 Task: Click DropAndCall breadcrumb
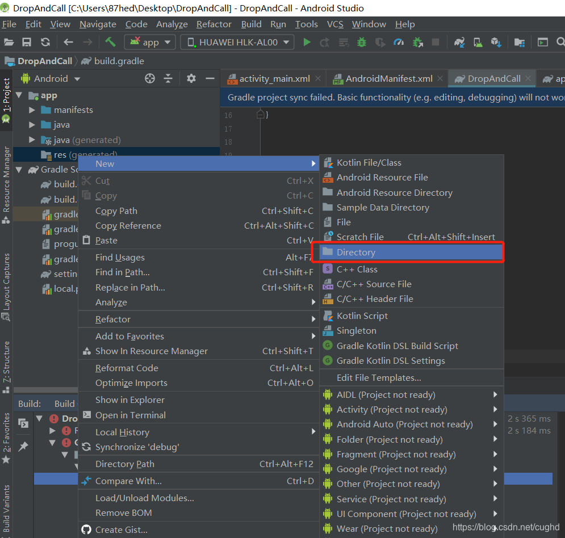pos(44,61)
